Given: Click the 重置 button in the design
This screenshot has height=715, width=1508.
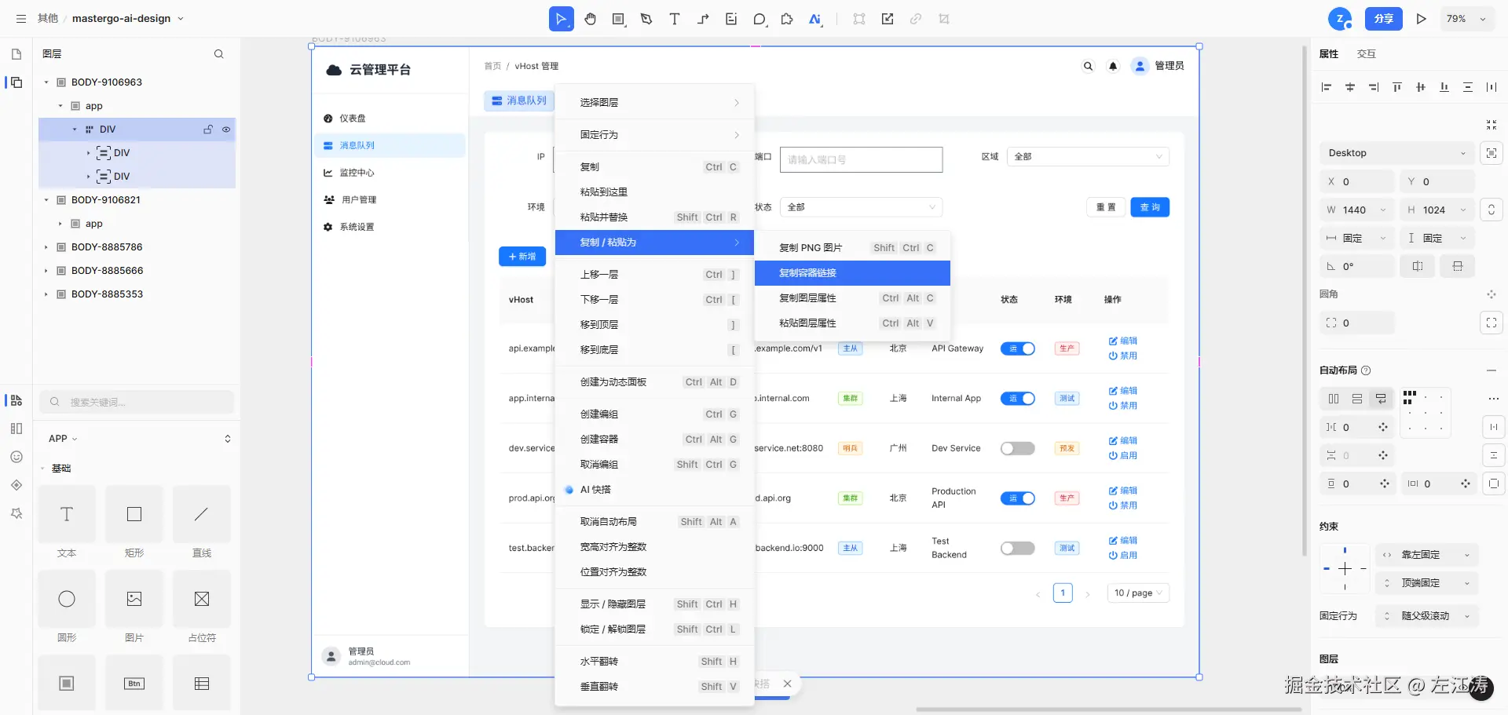Looking at the screenshot, I should (x=1106, y=207).
